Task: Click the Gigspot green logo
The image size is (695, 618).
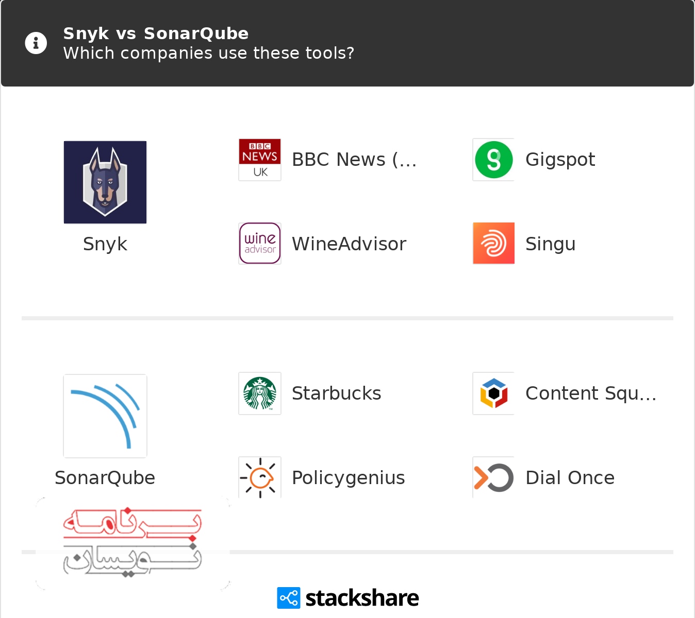Action: click(x=493, y=160)
